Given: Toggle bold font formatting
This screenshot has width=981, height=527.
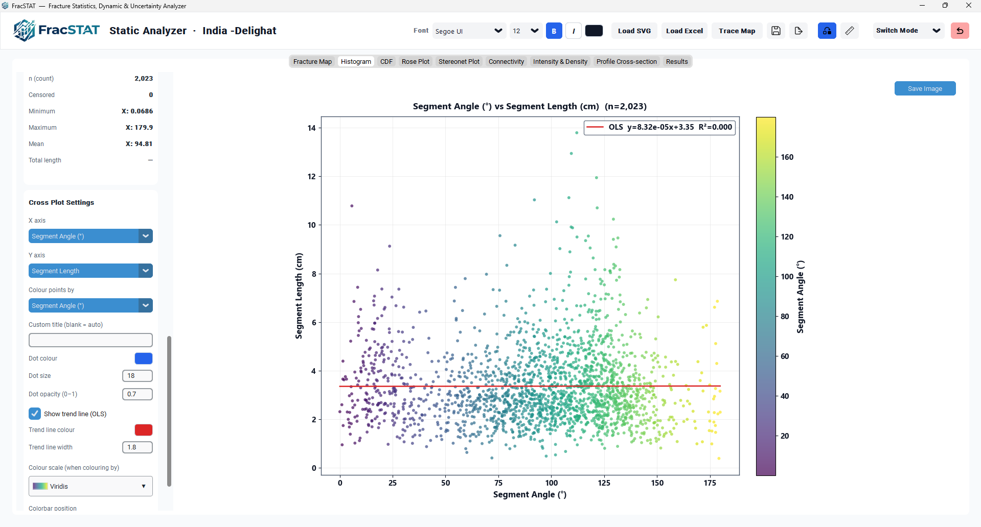Looking at the screenshot, I should [554, 31].
